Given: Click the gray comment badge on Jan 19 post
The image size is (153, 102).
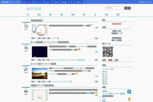Looking at the screenshot, I should click(x=96, y=60).
